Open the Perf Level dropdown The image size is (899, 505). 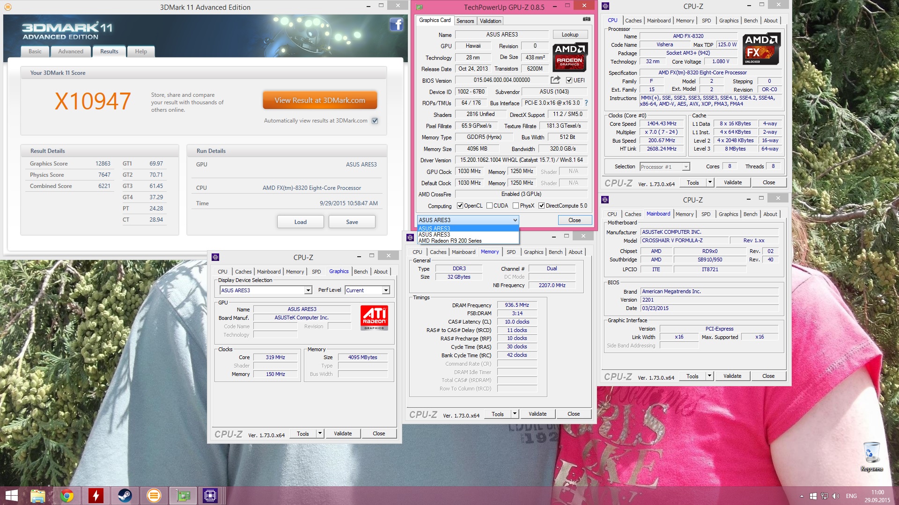point(386,290)
